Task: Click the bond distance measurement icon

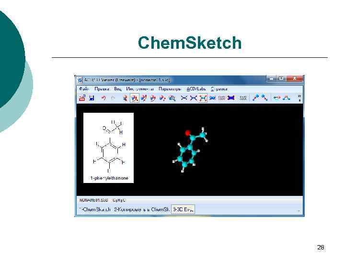Action: point(276,97)
